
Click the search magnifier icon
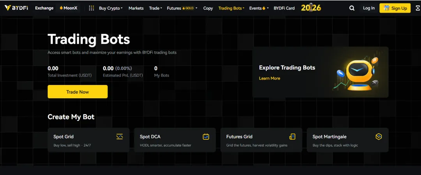point(352,8)
